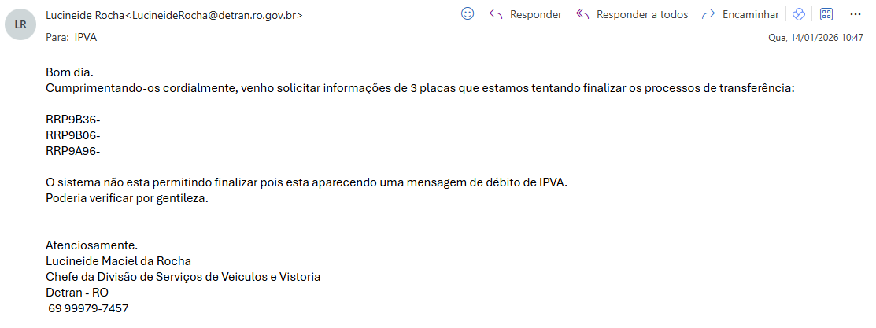Click the Responder reply button
The image size is (876, 328).
point(526,14)
